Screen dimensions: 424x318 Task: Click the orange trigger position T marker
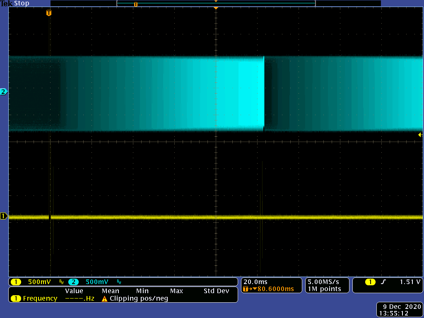coord(49,13)
